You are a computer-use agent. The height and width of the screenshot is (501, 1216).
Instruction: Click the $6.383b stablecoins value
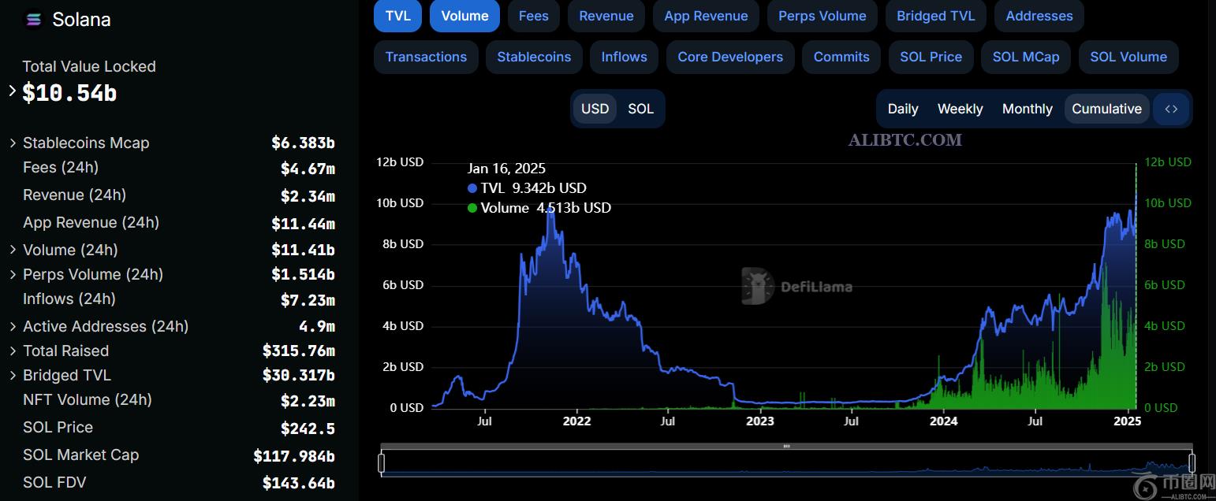coord(303,143)
